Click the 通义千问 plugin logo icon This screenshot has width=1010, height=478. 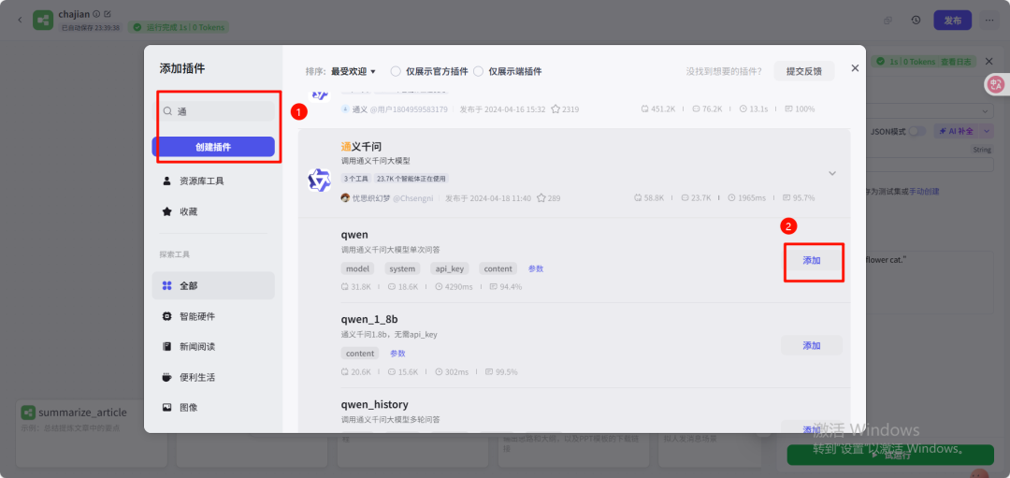pyautogui.click(x=319, y=180)
